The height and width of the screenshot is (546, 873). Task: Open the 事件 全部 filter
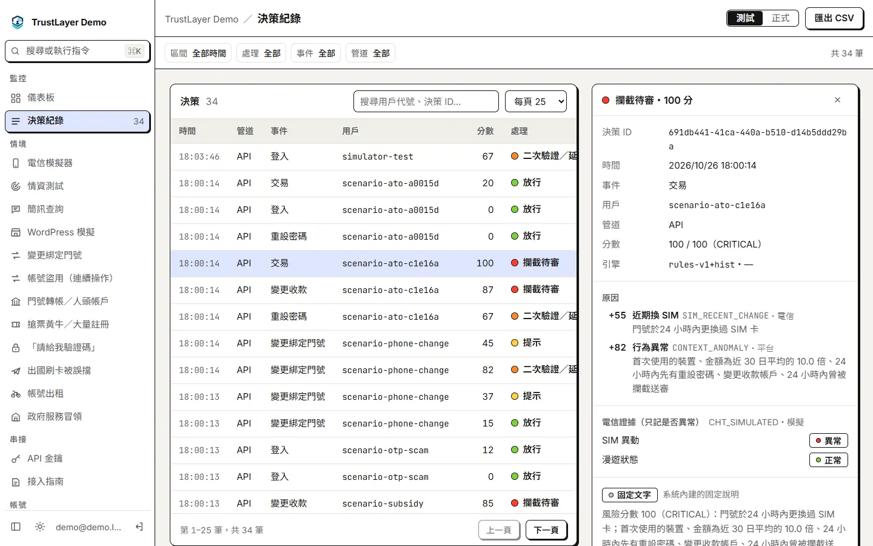316,53
